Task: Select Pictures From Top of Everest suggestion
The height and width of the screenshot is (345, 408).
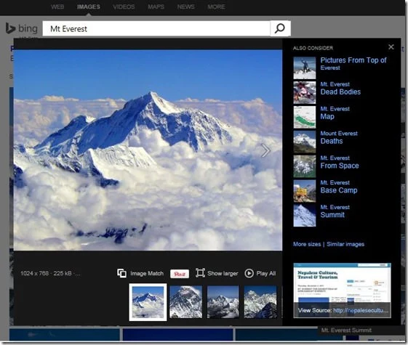Action: point(340,68)
